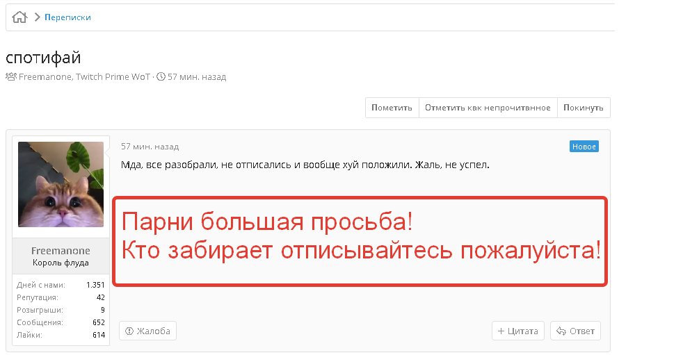Viewport: 683px width, 355px height.
Task: Click the participants group icon under title
Action: point(11,77)
